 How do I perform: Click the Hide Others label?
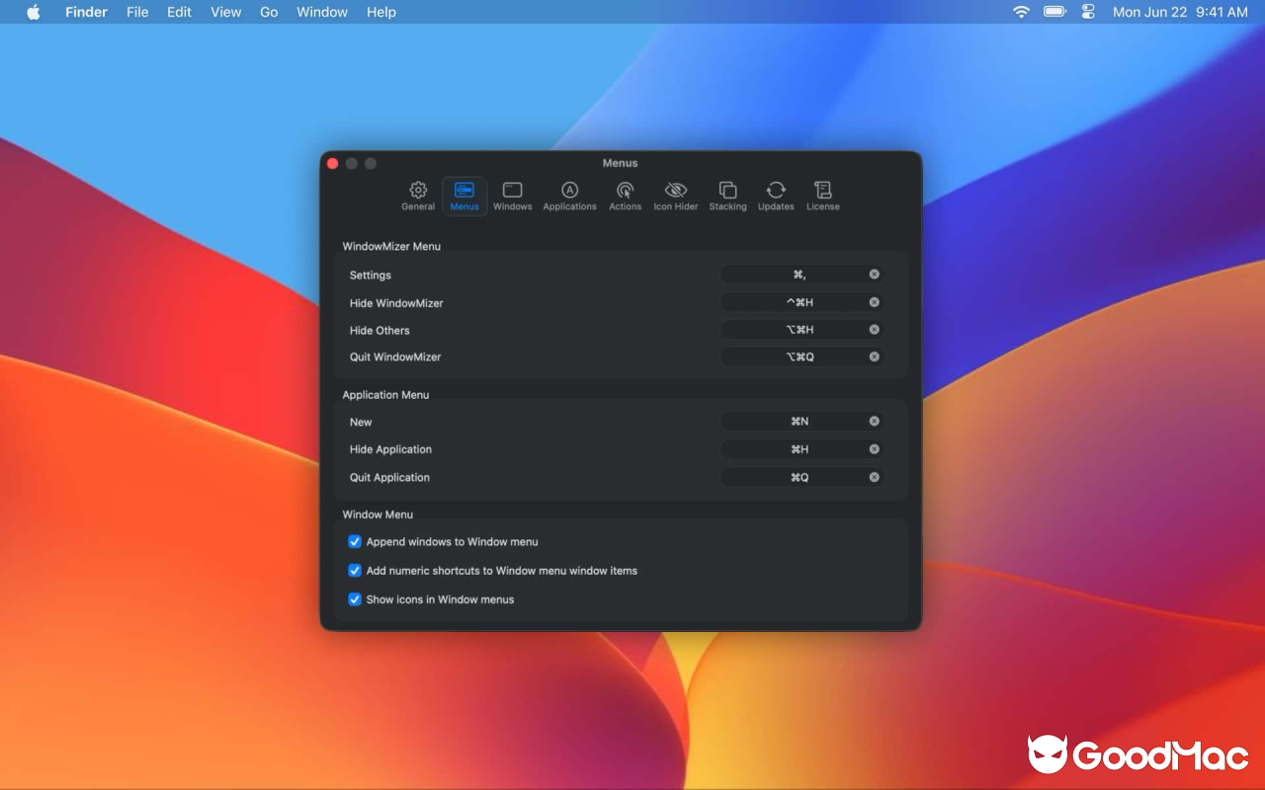(379, 330)
